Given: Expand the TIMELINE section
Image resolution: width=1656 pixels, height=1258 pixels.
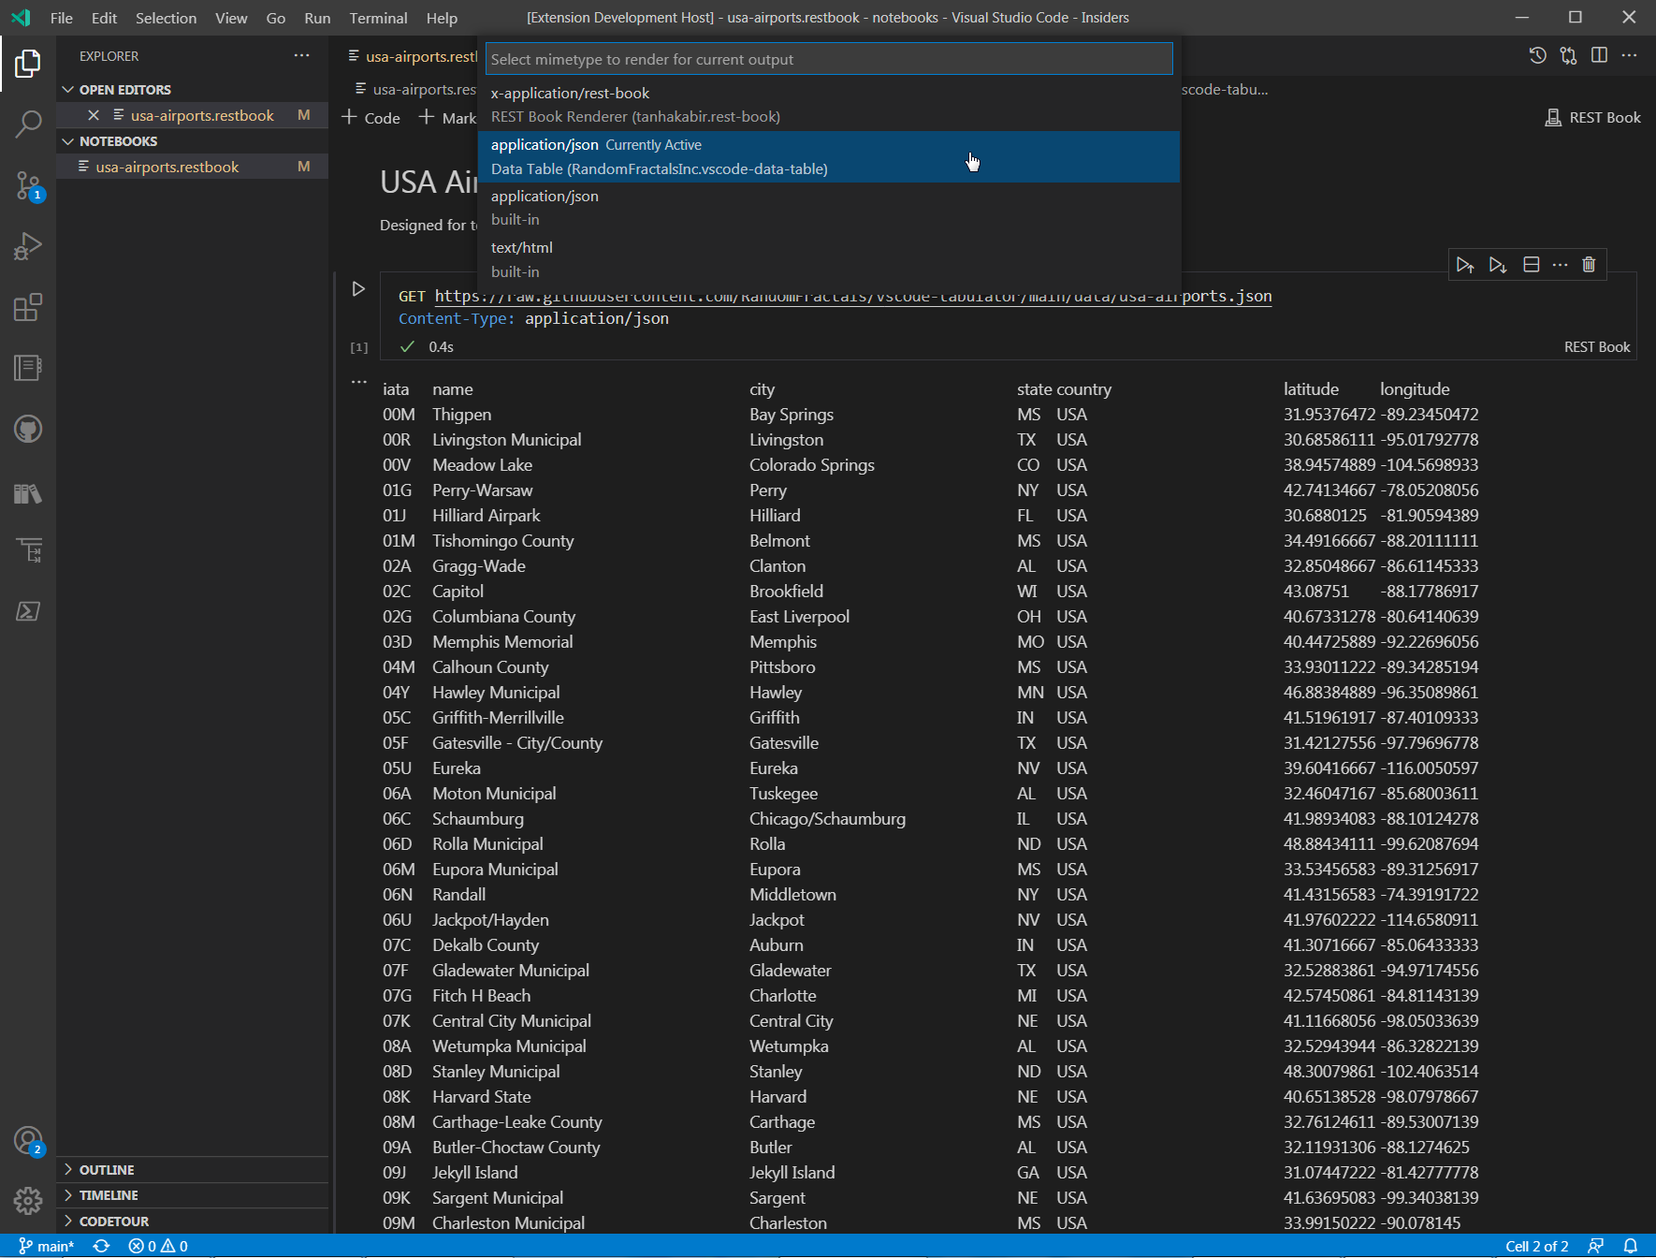Looking at the screenshot, I should pos(109,1194).
